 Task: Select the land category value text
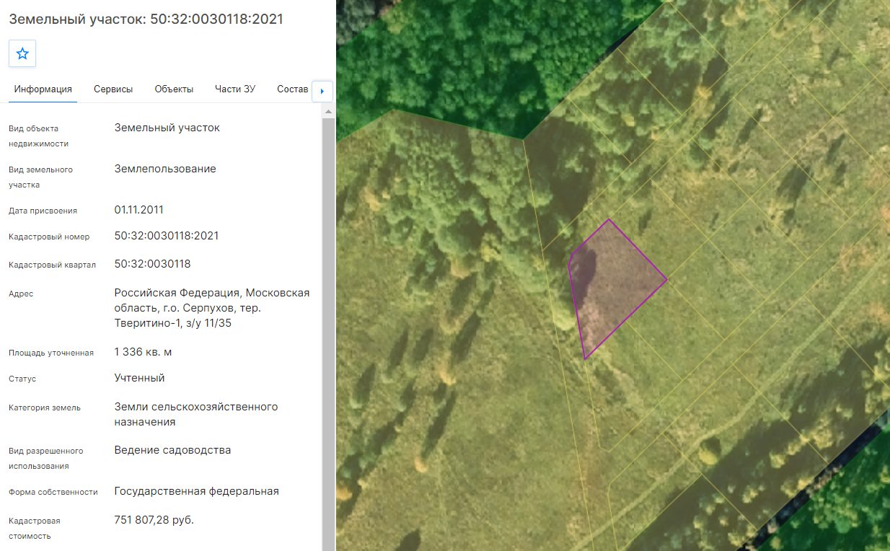(x=196, y=414)
